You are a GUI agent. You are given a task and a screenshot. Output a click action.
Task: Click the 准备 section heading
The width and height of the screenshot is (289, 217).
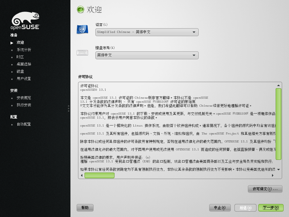pyautogui.click(x=14, y=35)
